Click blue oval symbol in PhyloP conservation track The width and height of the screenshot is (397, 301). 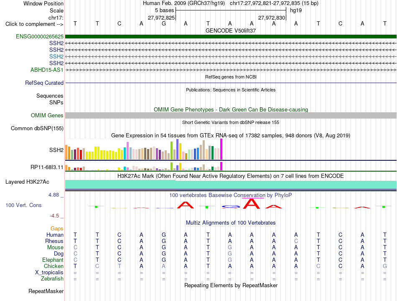click(x=231, y=207)
